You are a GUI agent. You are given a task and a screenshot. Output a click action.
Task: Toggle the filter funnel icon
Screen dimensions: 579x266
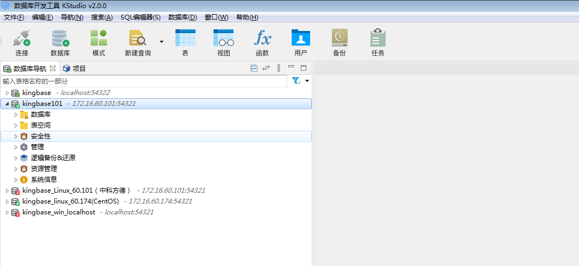pos(296,81)
